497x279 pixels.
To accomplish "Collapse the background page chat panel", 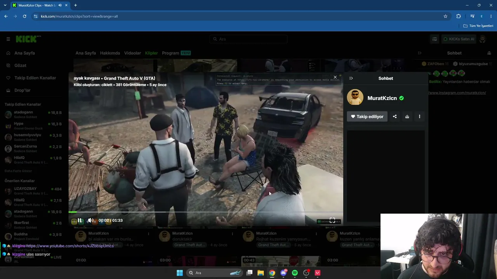I will 419,53.
